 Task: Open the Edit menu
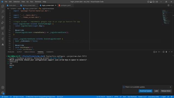[x=10, y=2]
